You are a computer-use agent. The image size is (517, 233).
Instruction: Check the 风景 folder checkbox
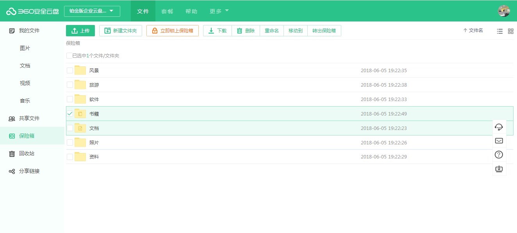pyautogui.click(x=70, y=71)
